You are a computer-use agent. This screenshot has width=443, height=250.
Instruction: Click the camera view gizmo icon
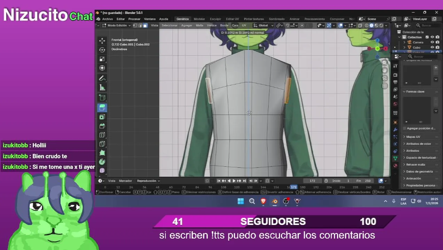(x=384, y=78)
